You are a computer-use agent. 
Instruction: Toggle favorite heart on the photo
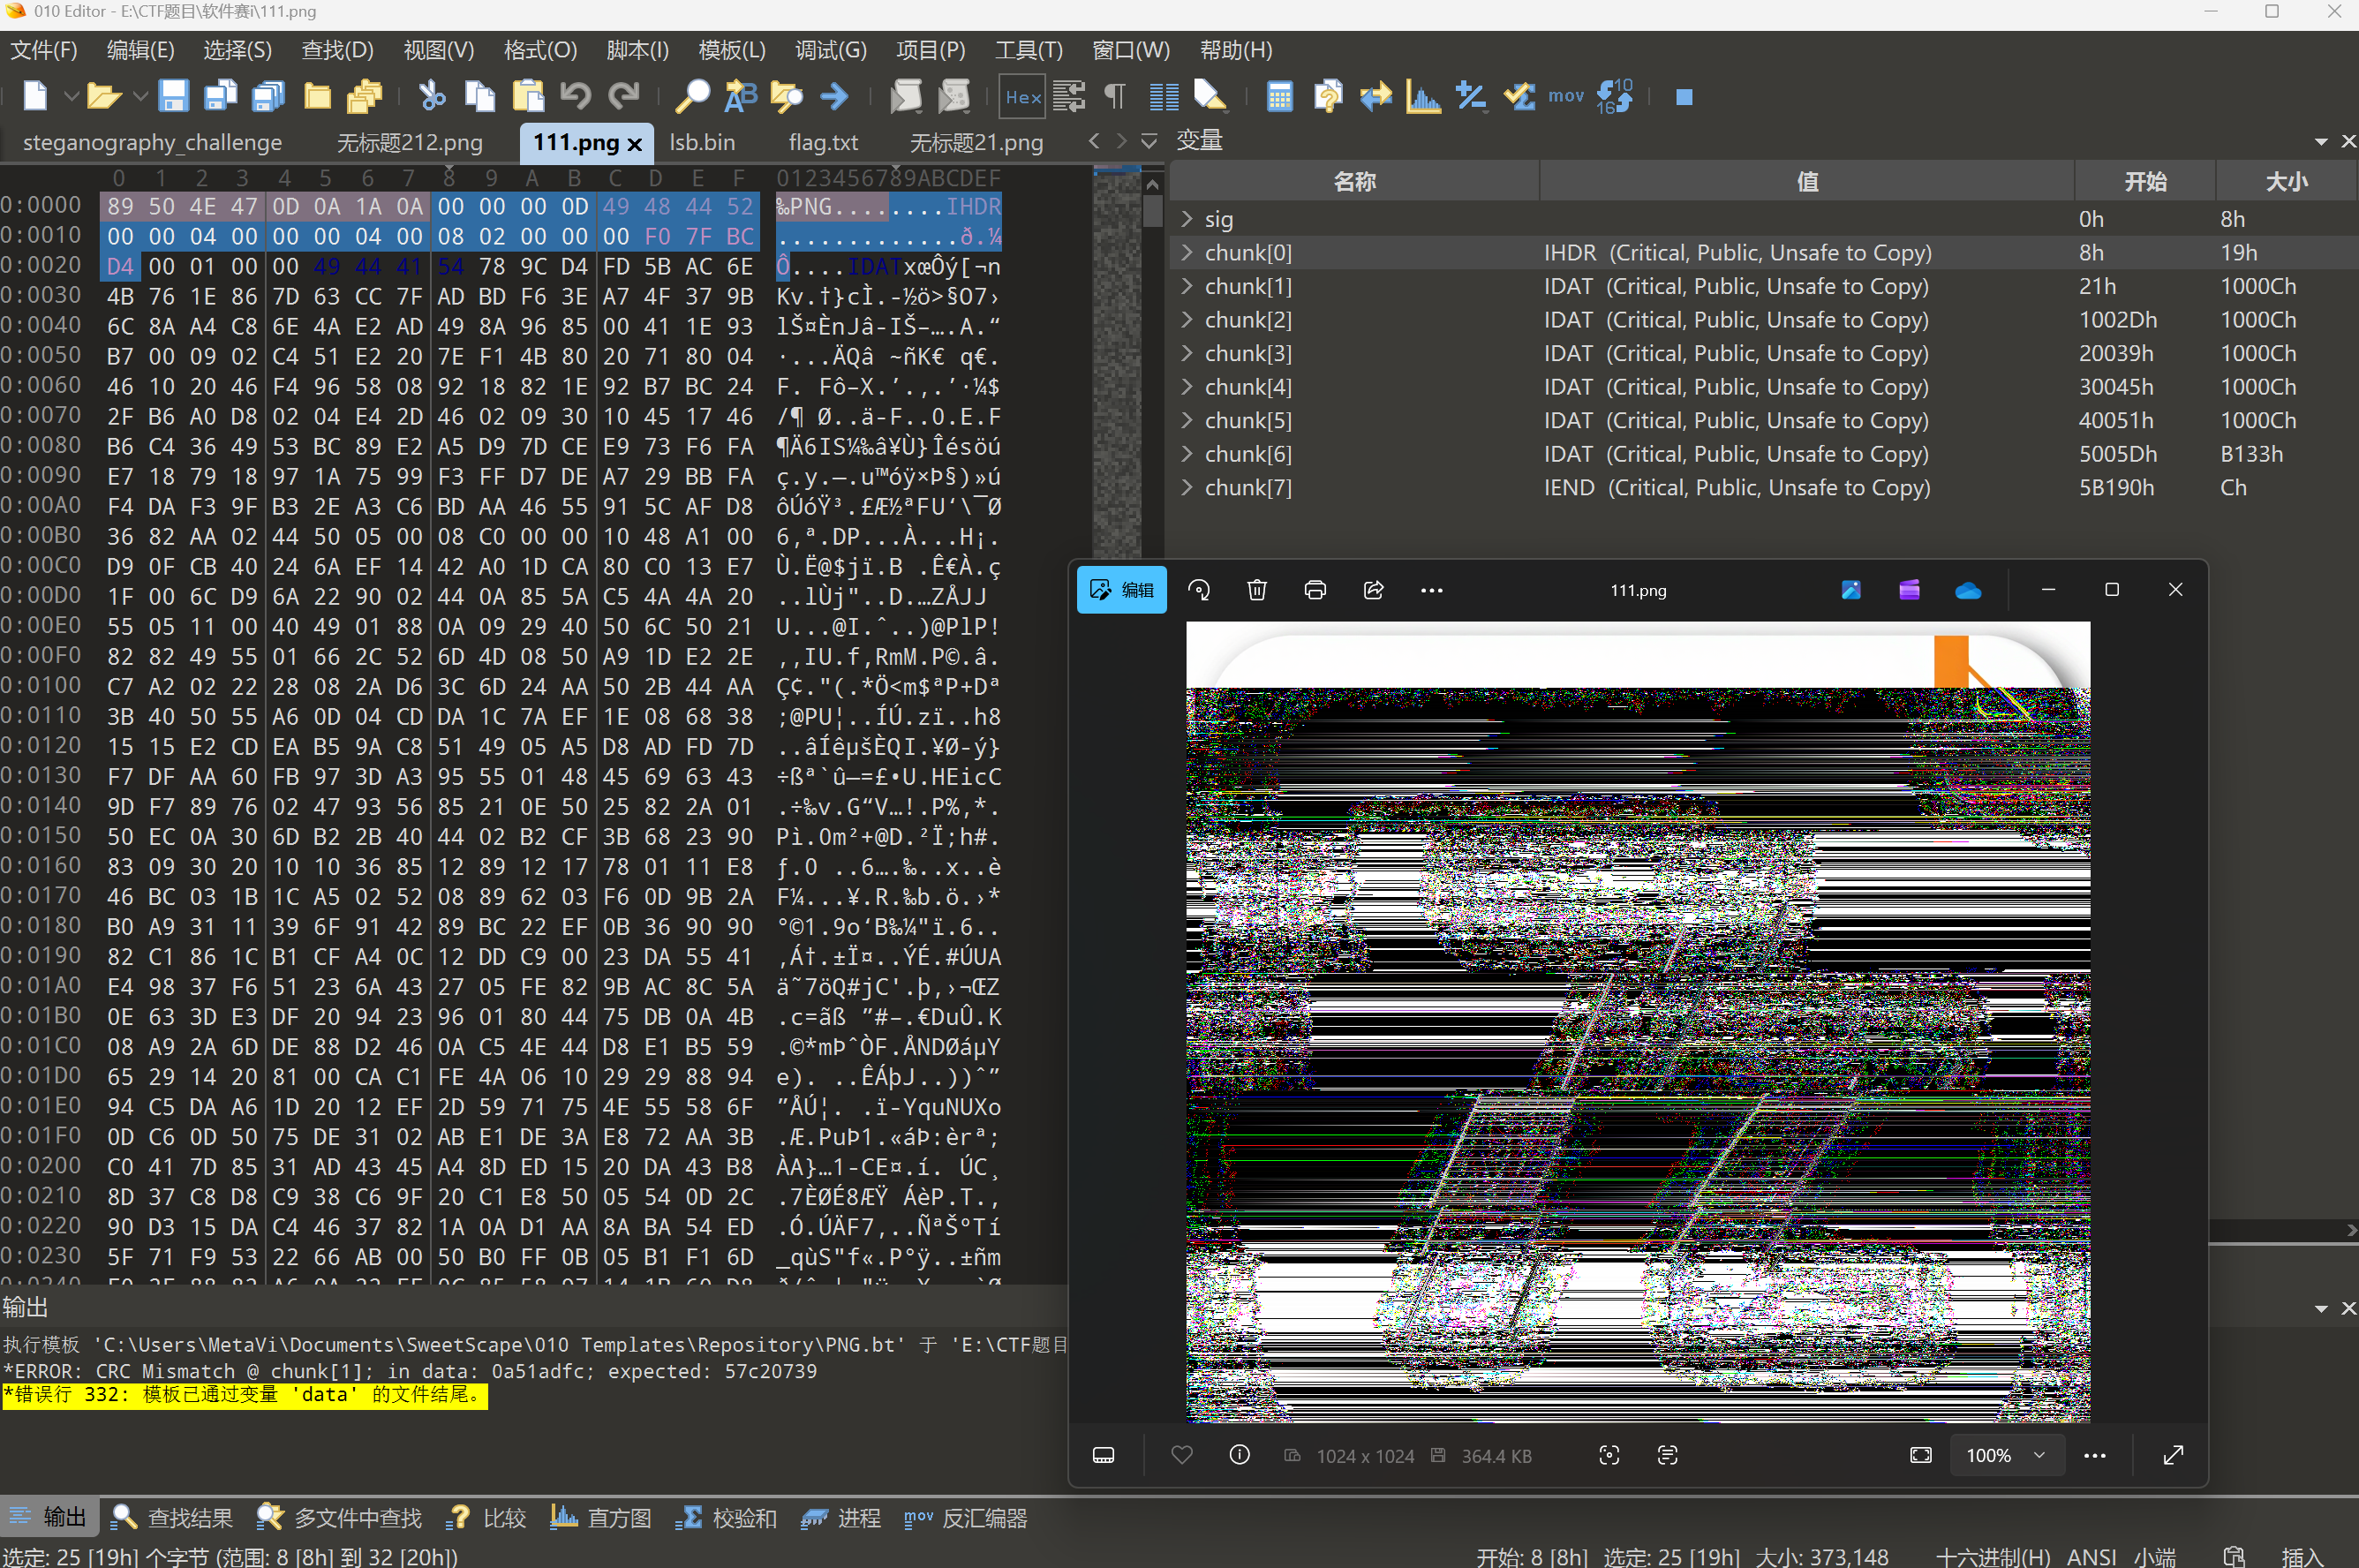1182,1455
